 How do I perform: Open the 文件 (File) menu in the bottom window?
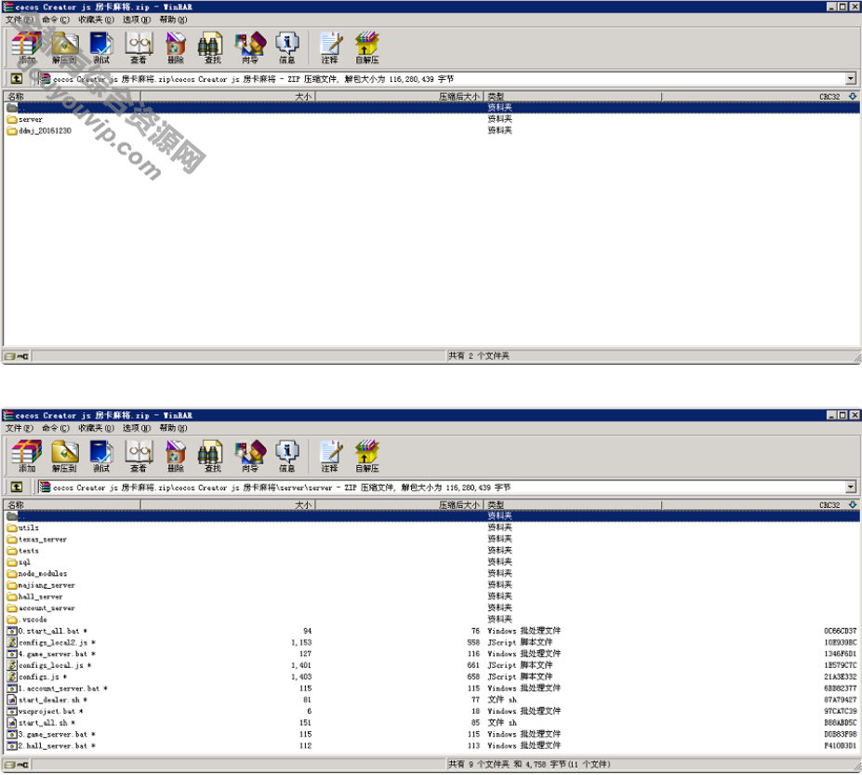click(20, 429)
